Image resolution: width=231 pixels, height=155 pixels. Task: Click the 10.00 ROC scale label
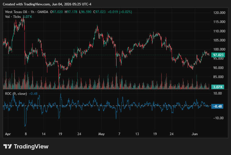point(217,93)
